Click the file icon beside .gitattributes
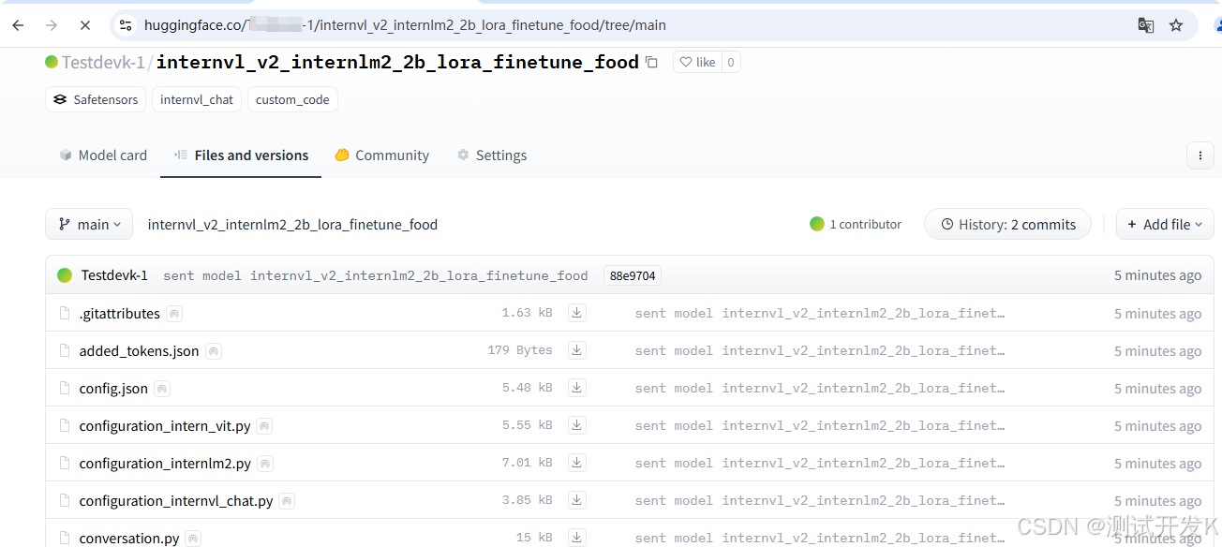Screen dimensions: 1222x547 65,313
